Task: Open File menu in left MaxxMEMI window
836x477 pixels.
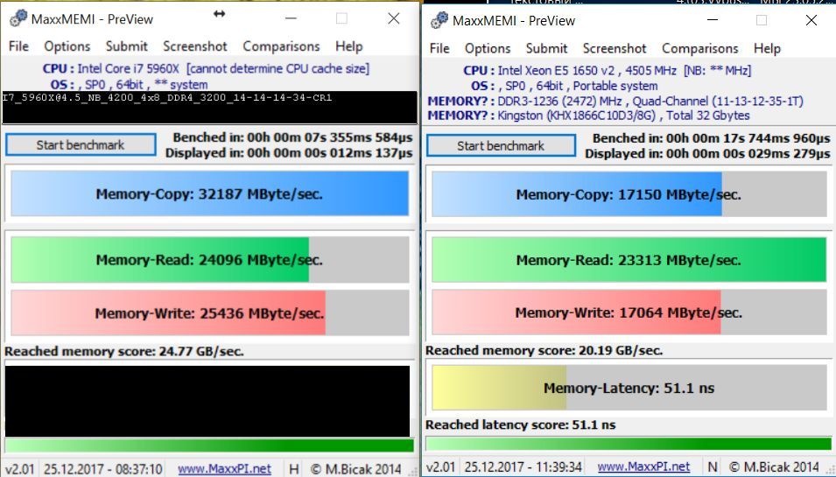Action: coord(18,46)
